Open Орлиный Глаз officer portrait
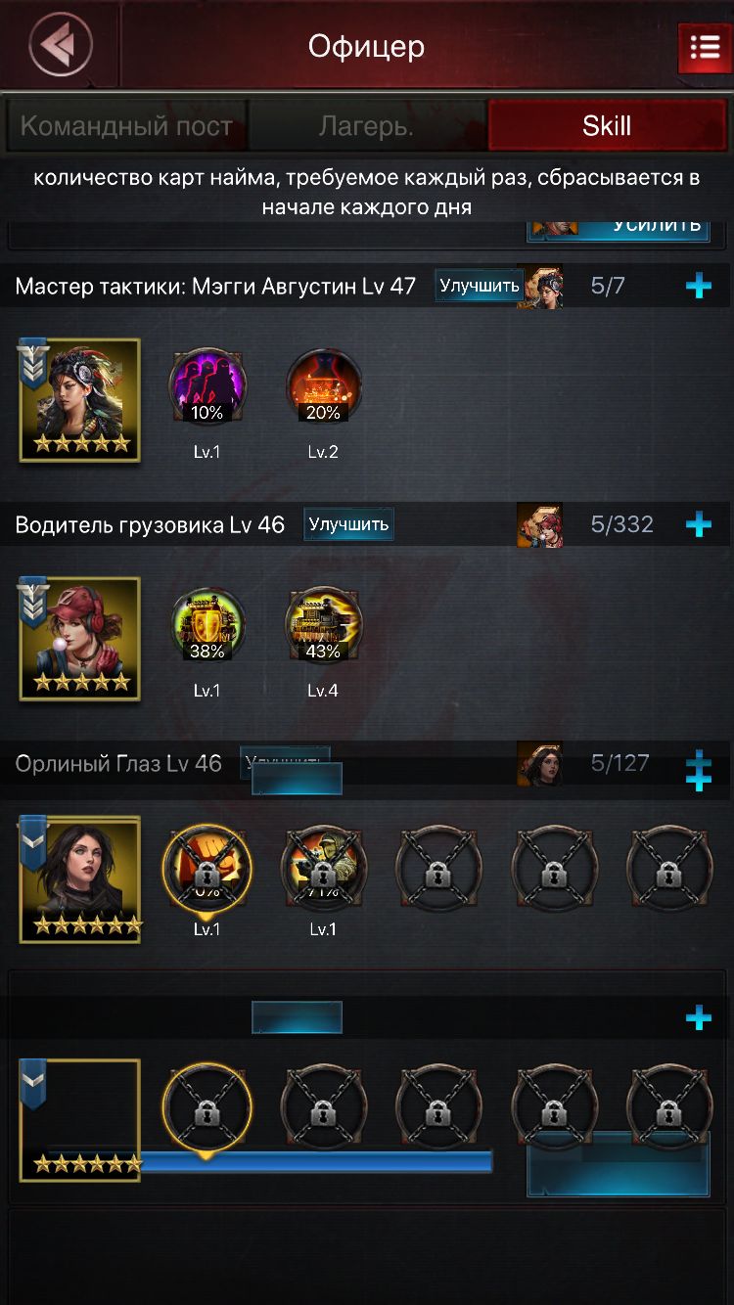This screenshot has width=734, height=1305. click(x=80, y=878)
